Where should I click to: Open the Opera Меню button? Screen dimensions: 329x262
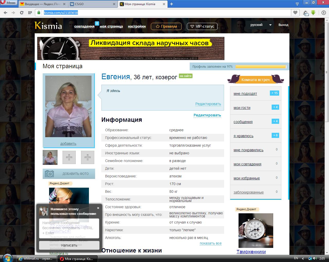pos(9,3)
